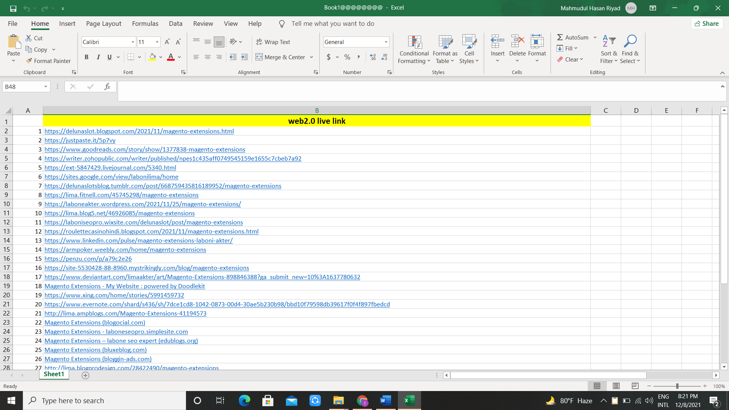The width and height of the screenshot is (729, 410).
Task: Click the zoom slider in status bar
Action: tap(677, 386)
